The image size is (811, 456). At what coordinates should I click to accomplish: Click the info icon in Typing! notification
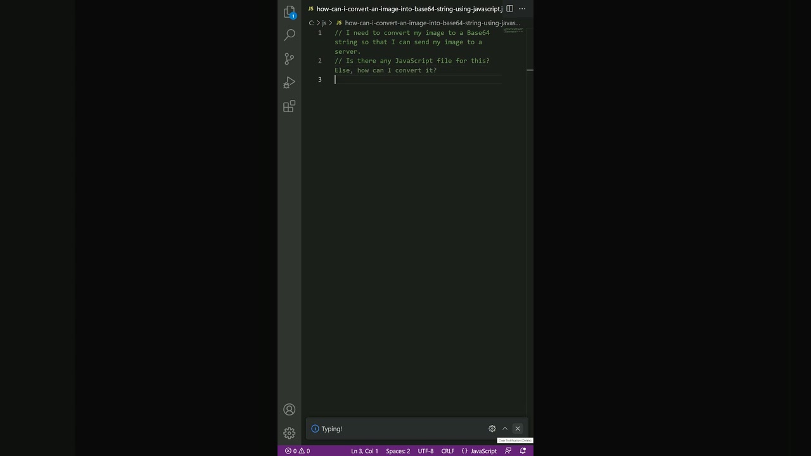click(x=315, y=429)
